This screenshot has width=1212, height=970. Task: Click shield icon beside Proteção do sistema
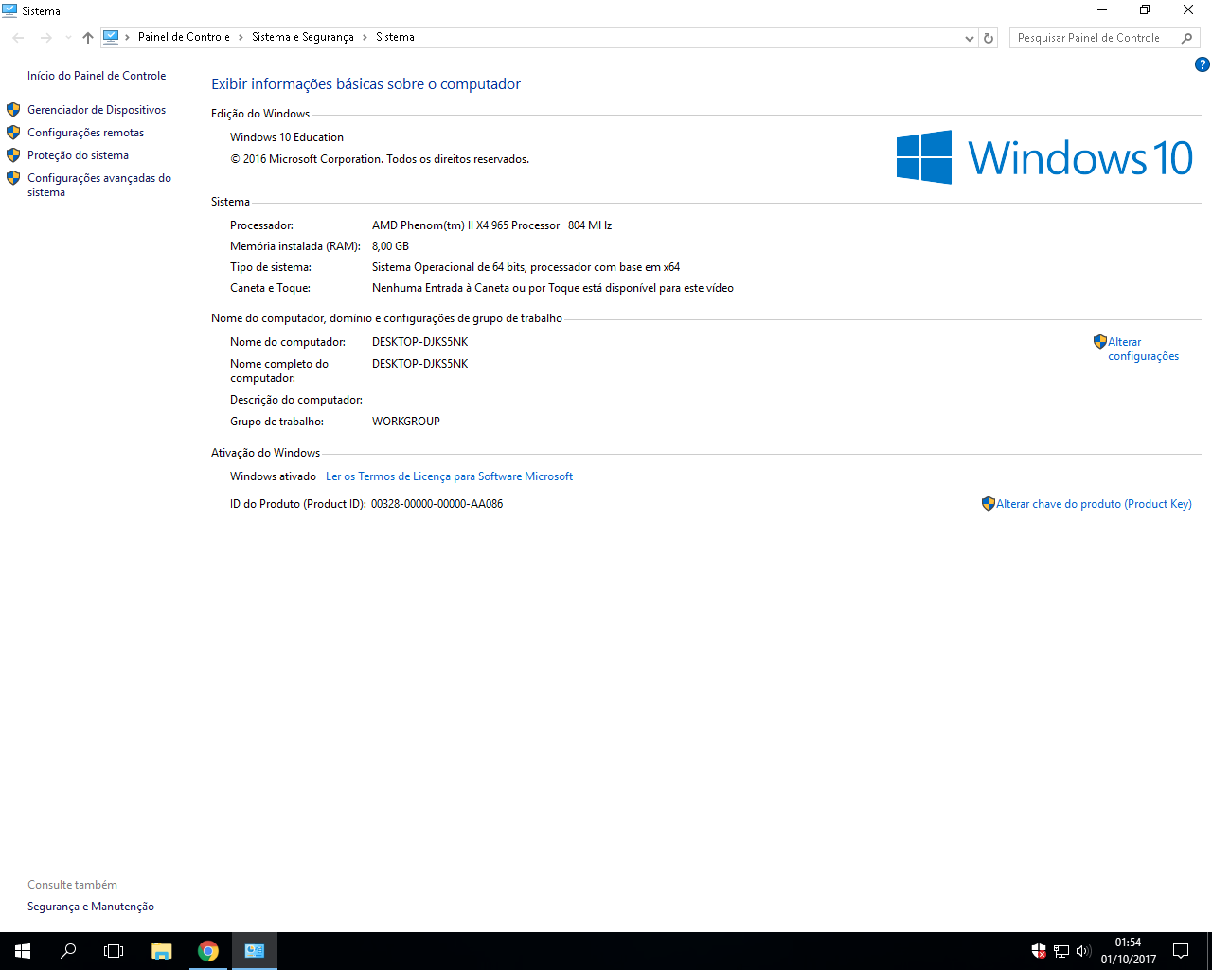click(x=13, y=155)
